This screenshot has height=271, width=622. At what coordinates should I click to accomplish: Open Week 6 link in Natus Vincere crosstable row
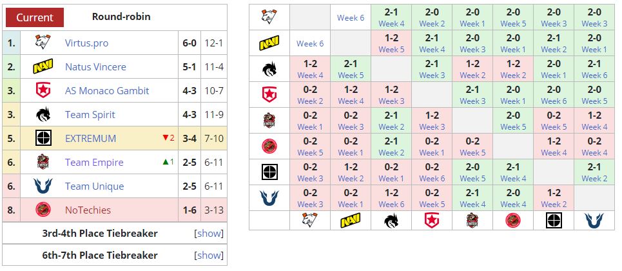click(310, 44)
